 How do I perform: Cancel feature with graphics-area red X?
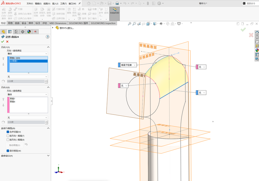[x=251, y=35]
